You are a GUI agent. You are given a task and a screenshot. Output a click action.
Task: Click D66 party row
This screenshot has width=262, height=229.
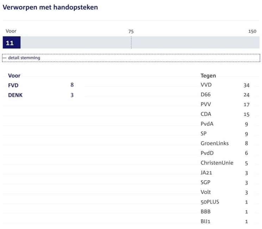pyautogui.click(x=206, y=95)
